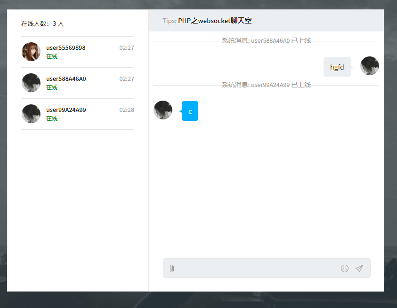Screen dimensions: 397x308
Task: Click the avatar of user588A46A0
Action: pyautogui.click(x=31, y=83)
